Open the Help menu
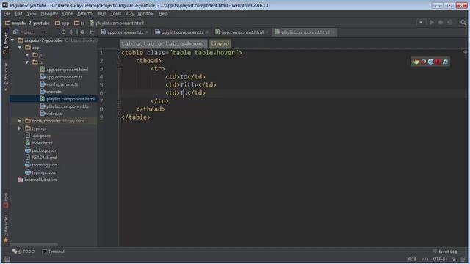The height and width of the screenshot is (264, 470). (163, 14)
